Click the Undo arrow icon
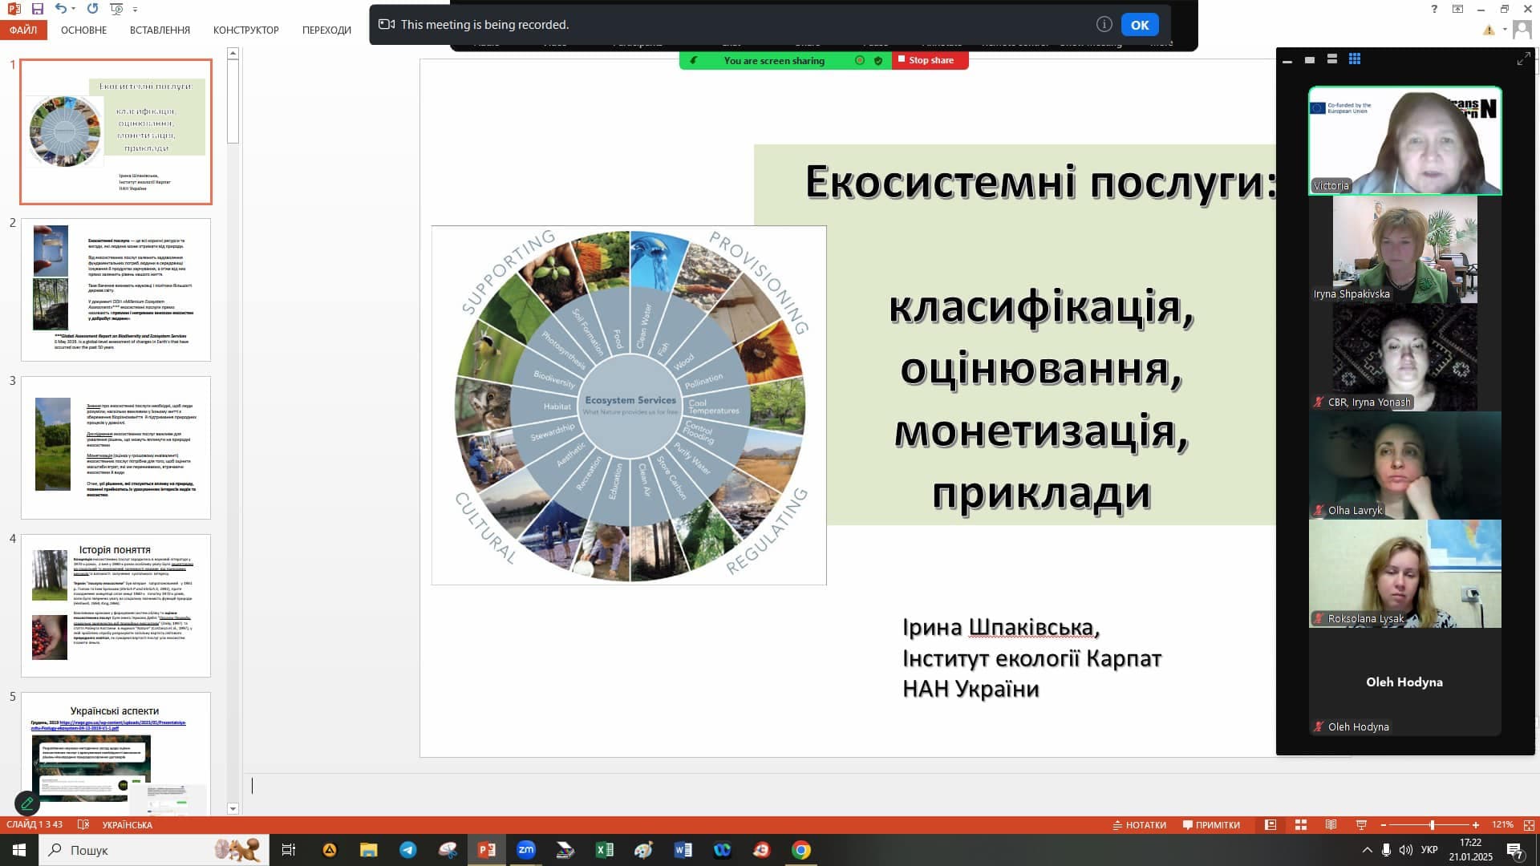1540x866 pixels. click(x=61, y=9)
